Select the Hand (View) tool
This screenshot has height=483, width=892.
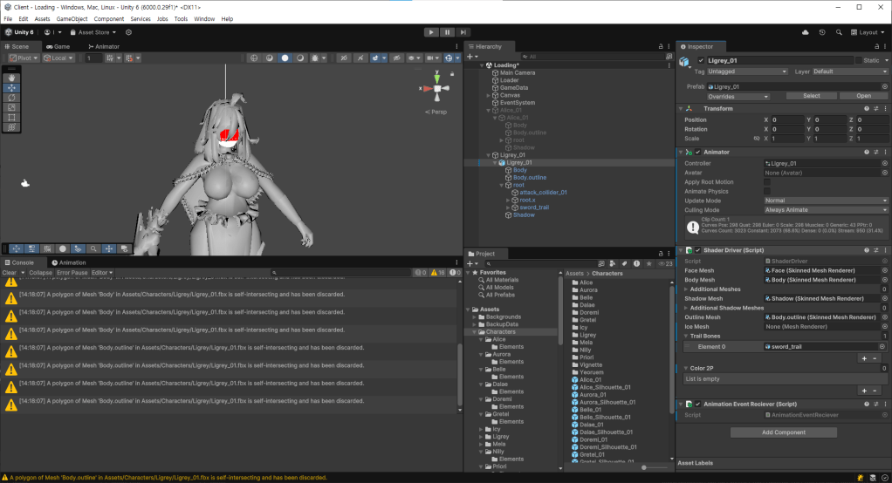point(12,78)
